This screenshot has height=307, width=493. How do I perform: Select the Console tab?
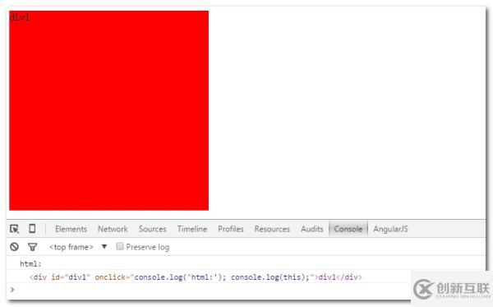(x=348, y=229)
